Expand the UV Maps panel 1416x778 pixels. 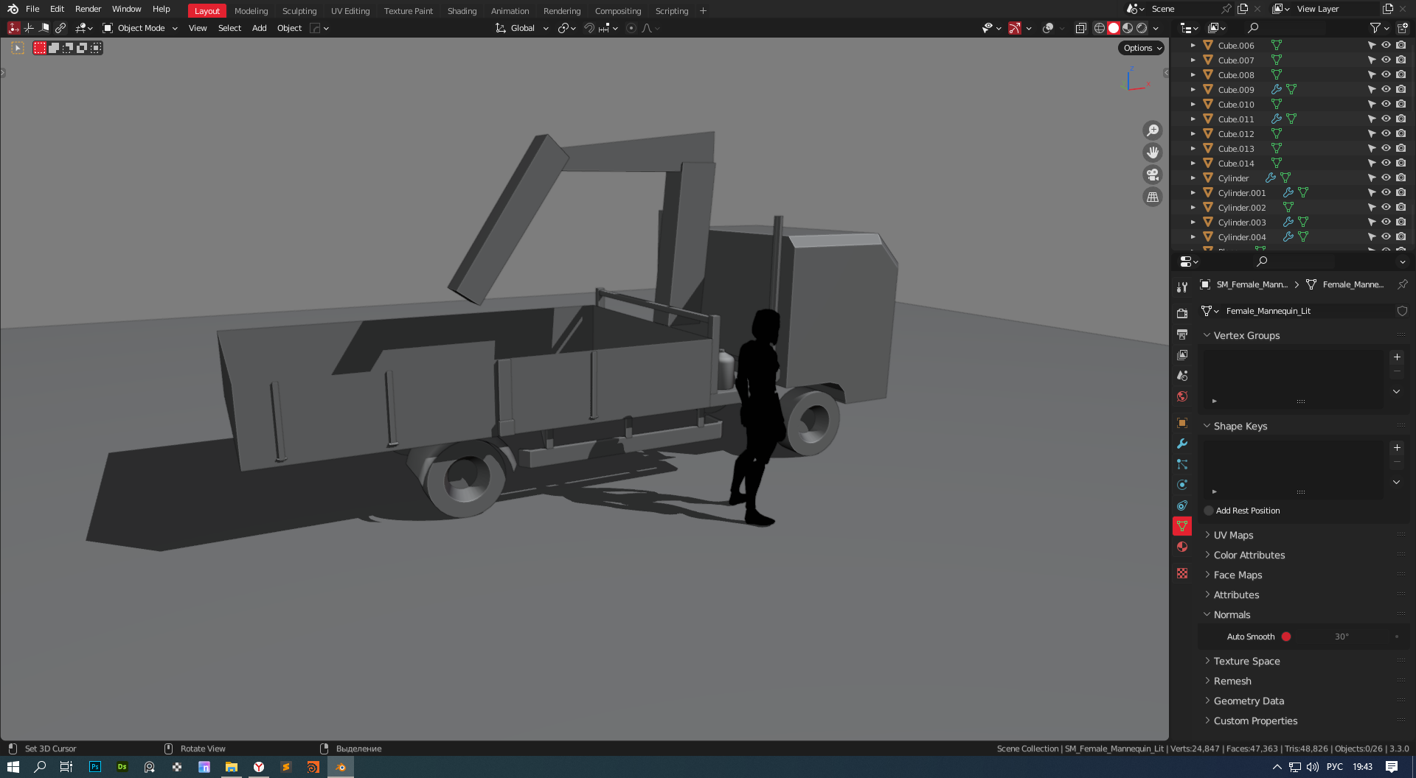1233,535
